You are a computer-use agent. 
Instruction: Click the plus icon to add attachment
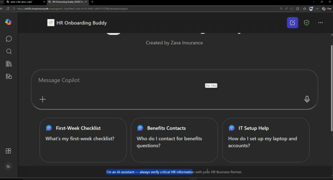43,99
